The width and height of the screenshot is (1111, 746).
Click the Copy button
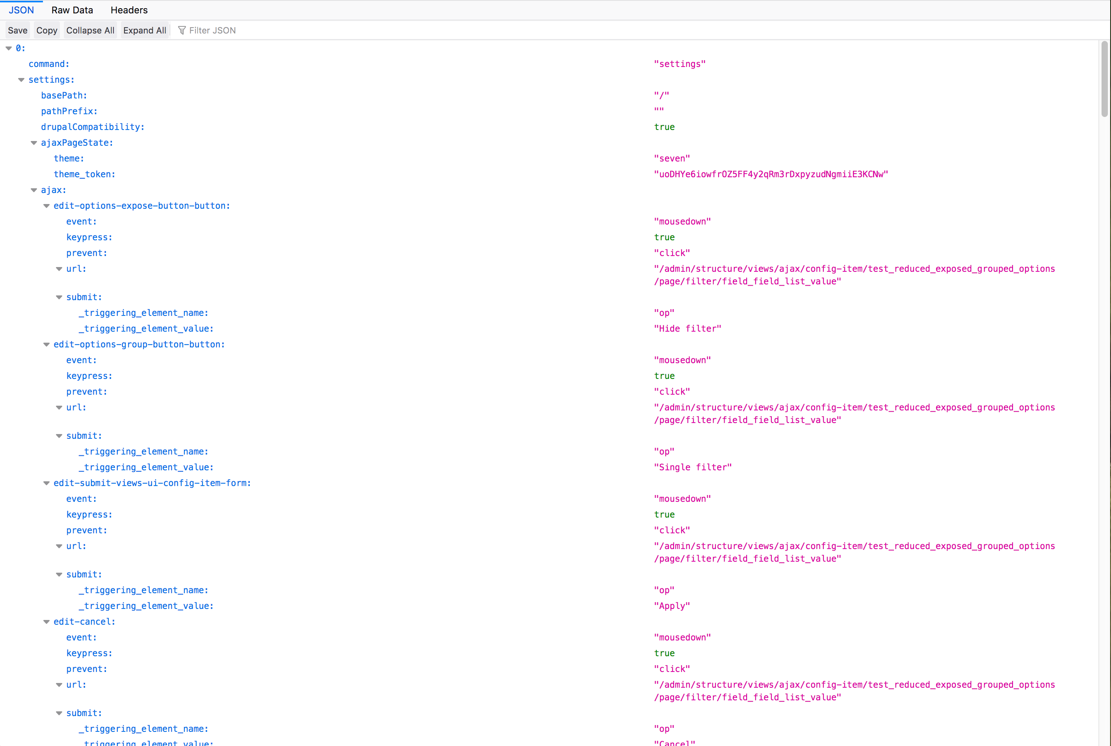(46, 30)
